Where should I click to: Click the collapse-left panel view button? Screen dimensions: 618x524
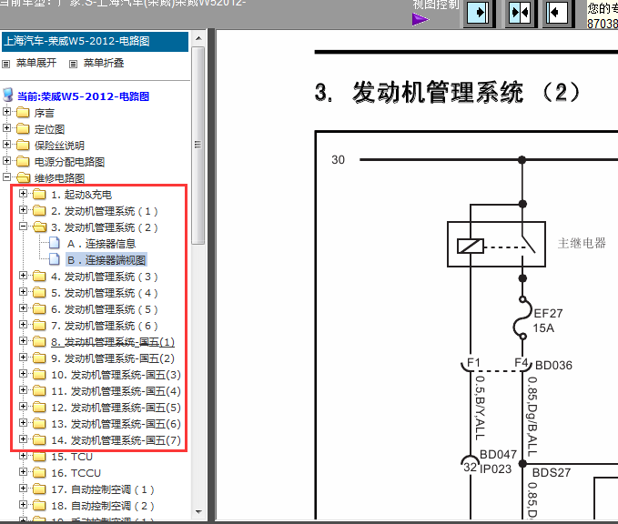pos(556,13)
